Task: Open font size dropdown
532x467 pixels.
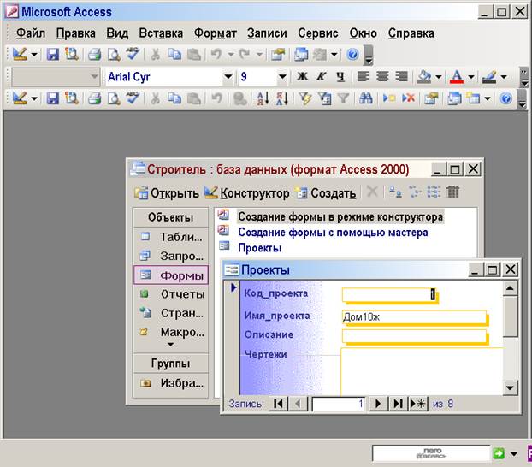Action: point(282,77)
